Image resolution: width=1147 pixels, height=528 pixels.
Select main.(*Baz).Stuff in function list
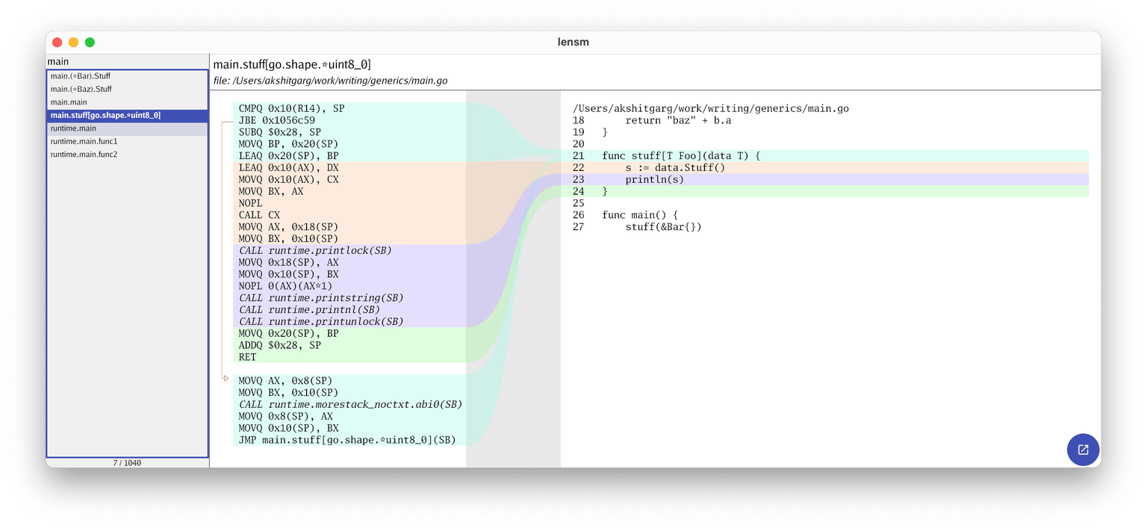81,89
